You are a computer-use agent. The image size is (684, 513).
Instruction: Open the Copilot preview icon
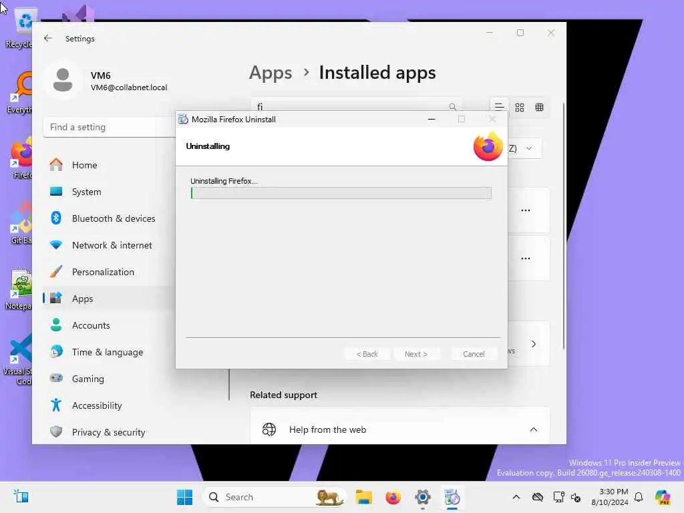click(663, 497)
